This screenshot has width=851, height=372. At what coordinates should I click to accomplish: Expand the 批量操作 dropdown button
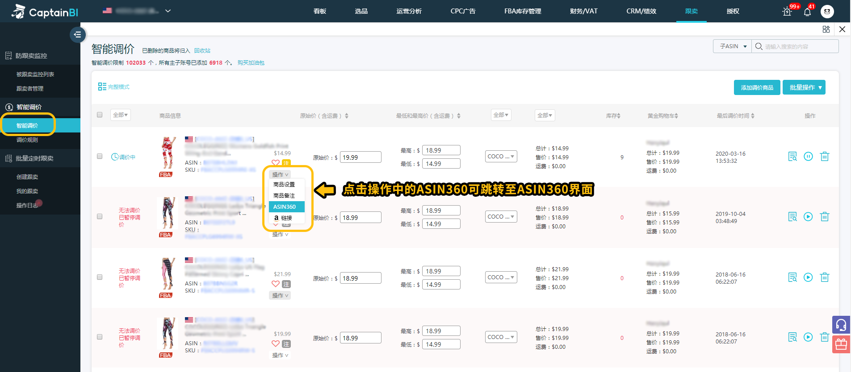pos(804,87)
